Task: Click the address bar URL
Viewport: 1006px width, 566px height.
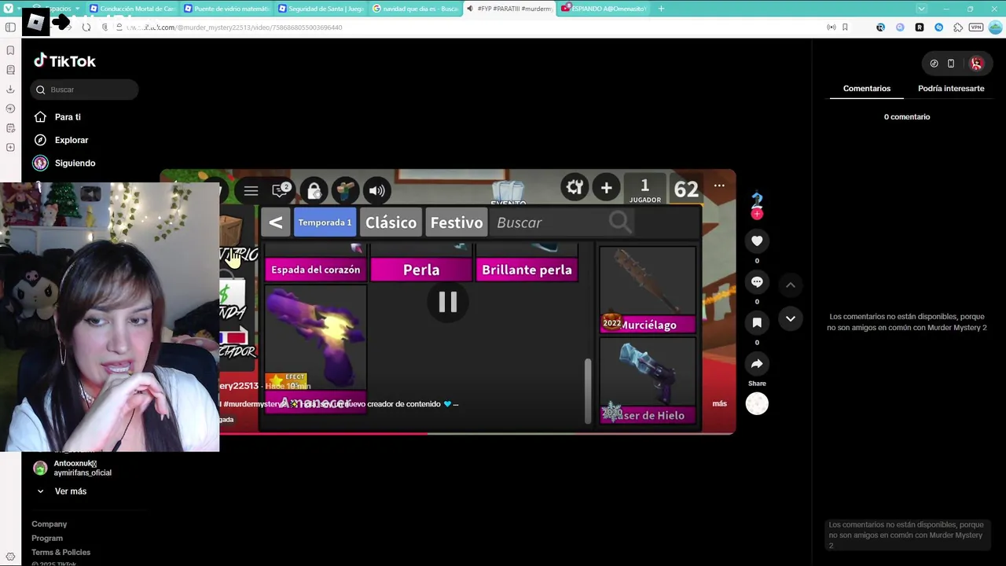Action: pos(234,28)
